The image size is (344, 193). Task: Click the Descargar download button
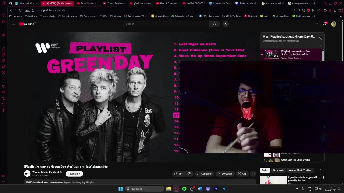[225, 174]
